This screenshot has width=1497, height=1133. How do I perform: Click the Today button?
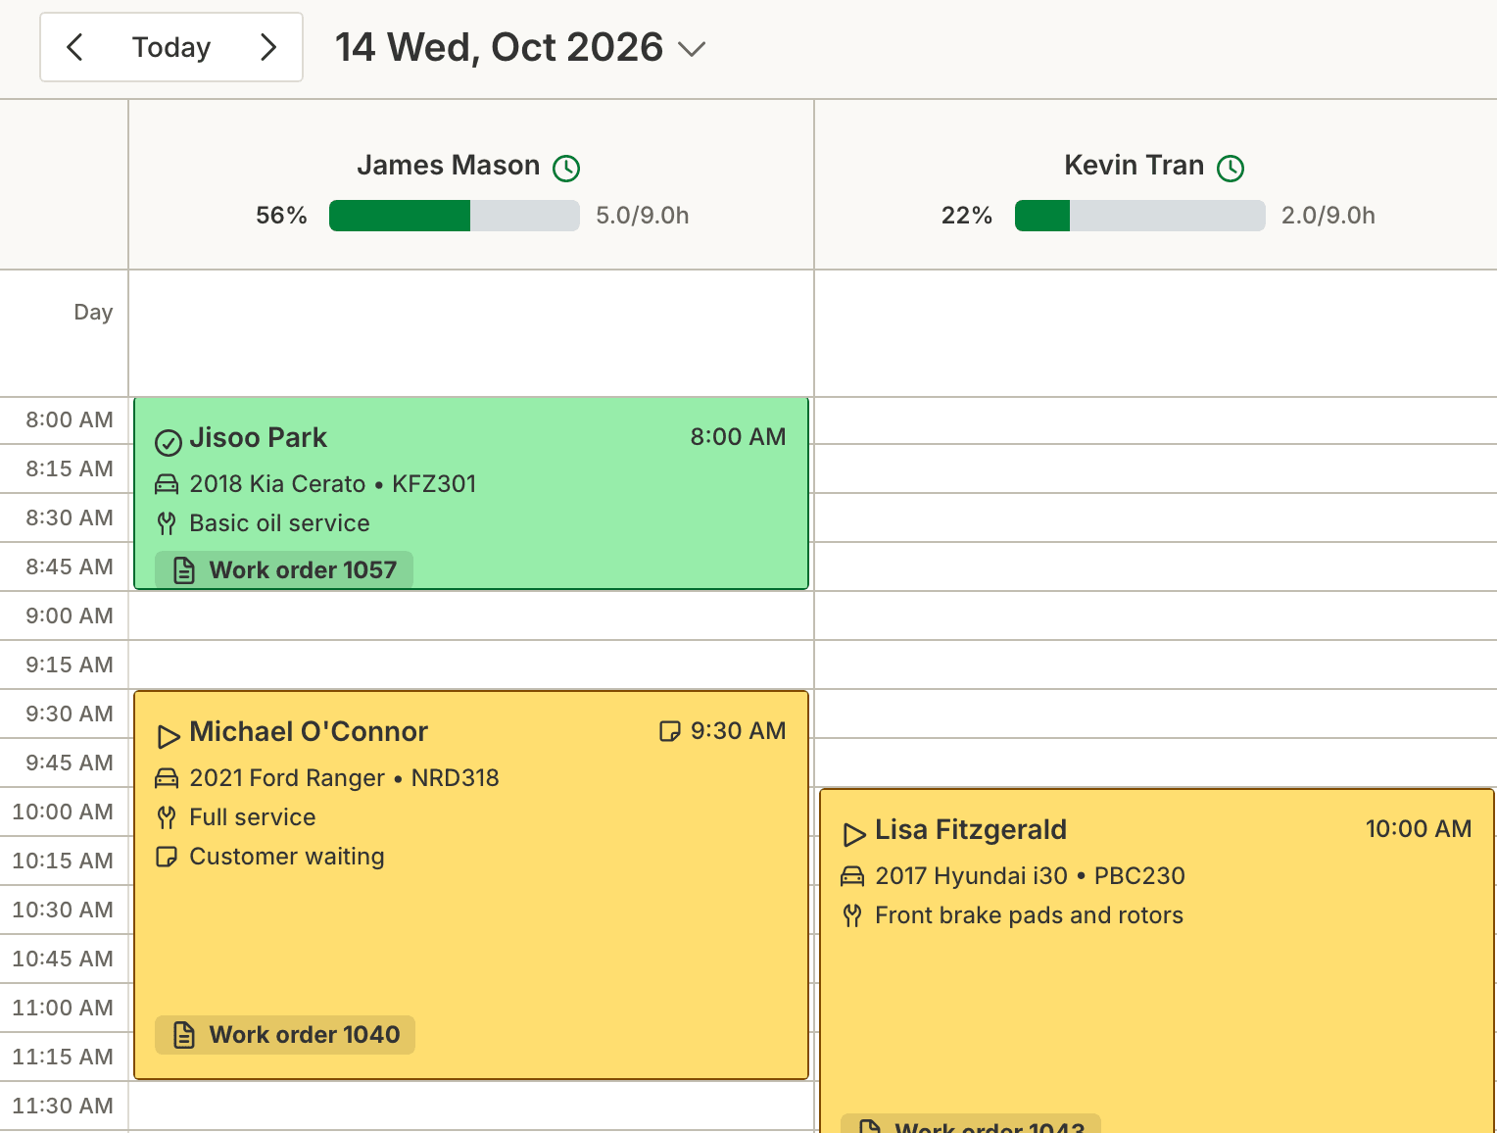tap(171, 47)
